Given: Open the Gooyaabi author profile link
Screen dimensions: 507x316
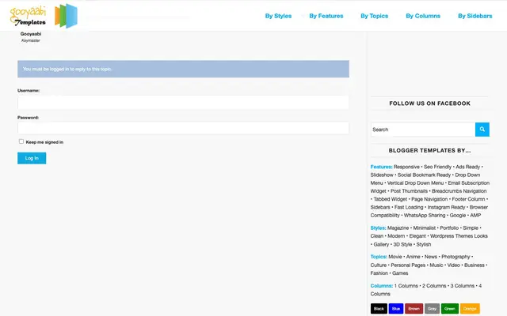Looking at the screenshot, I should pyautogui.click(x=31, y=34).
